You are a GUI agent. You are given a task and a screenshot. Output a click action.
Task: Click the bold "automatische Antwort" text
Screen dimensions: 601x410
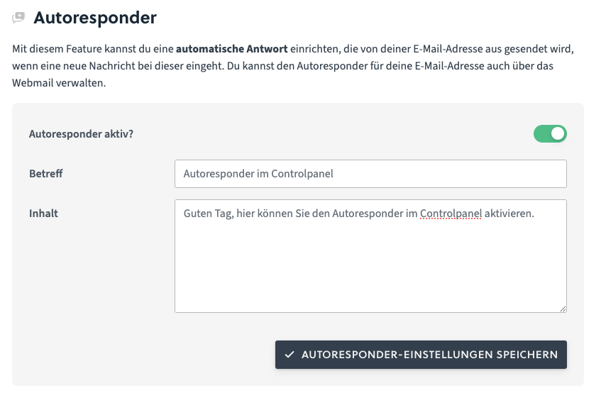[x=231, y=51]
